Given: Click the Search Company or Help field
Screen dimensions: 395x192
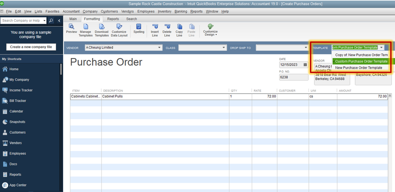Looking at the screenshot, I should tap(22, 21).
